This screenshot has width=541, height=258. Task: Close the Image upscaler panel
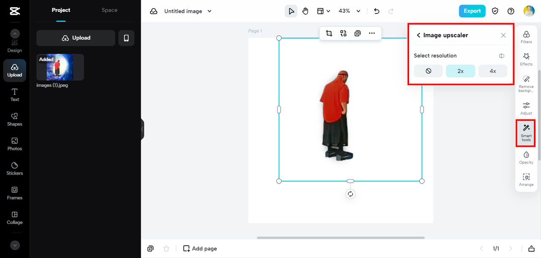pos(503,36)
